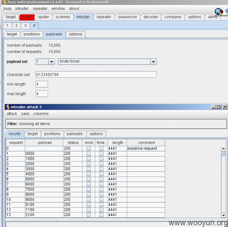Image resolution: width=228 pixels, height=227 pixels.
Task: Open the window menu
Action: (58, 9)
